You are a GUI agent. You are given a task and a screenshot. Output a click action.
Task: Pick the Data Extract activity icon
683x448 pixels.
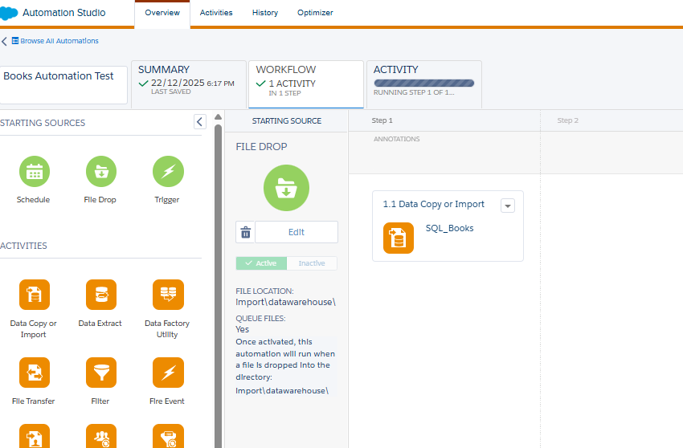pyautogui.click(x=101, y=295)
